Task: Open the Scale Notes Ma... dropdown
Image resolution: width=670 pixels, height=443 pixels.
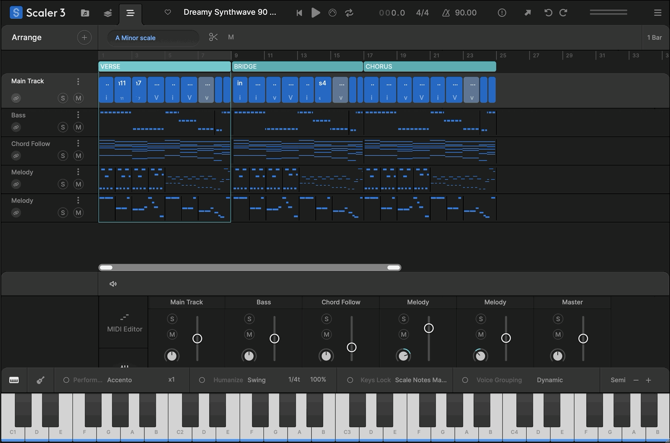Action: [x=421, y=380]
